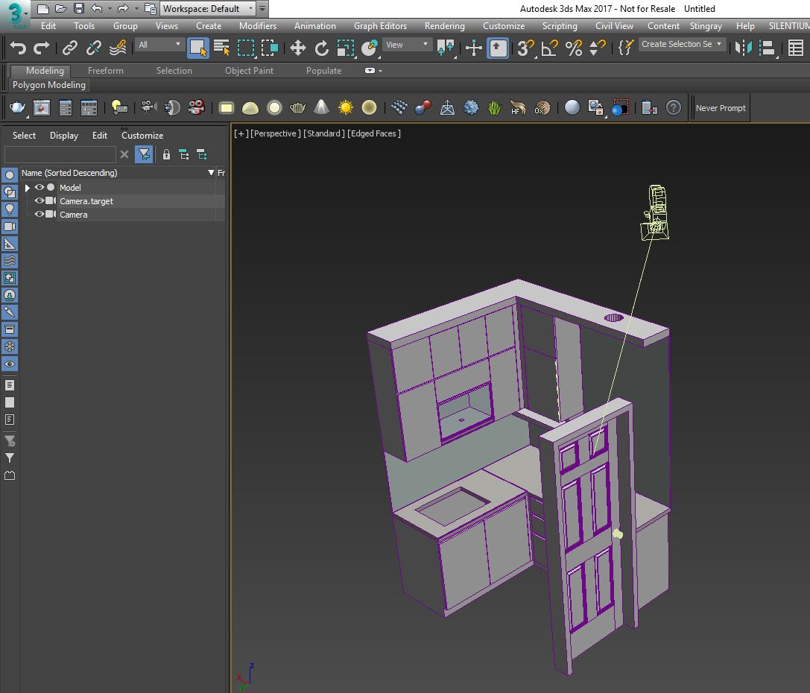Click the Never Prompt button
Screen dimensions: 810x693
pos(720,108)
